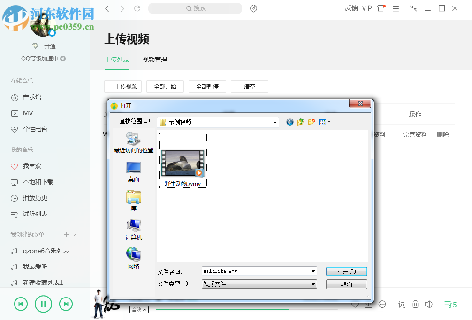The image size is (472, 320).
Task: Click the 打开 open button
Action: pos(346,271)
